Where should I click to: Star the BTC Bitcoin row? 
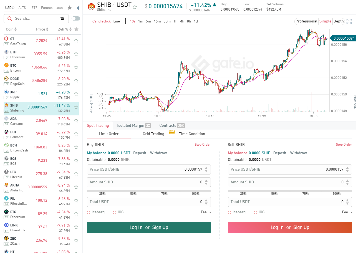[76, 67]
